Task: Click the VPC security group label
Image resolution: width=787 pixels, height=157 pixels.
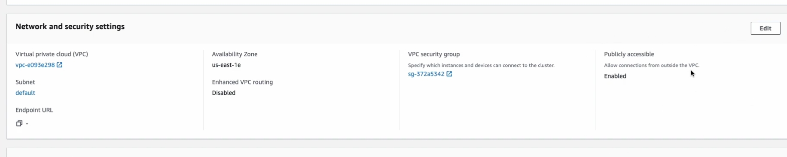Action: pyautogui.click(x=434, y=54)
